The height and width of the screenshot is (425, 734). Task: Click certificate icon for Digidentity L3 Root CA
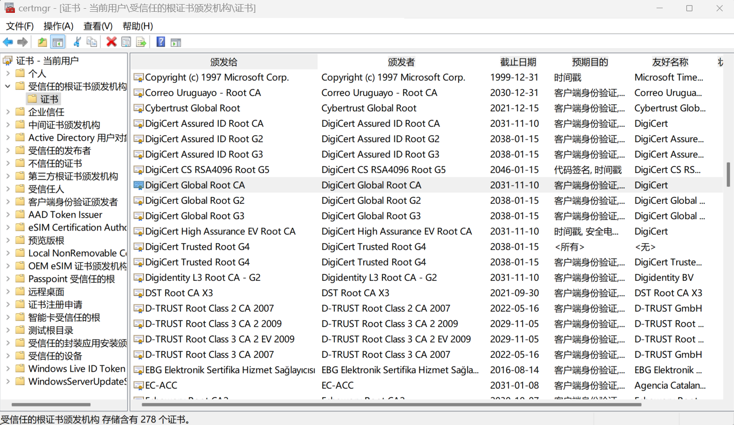point(138,278)
